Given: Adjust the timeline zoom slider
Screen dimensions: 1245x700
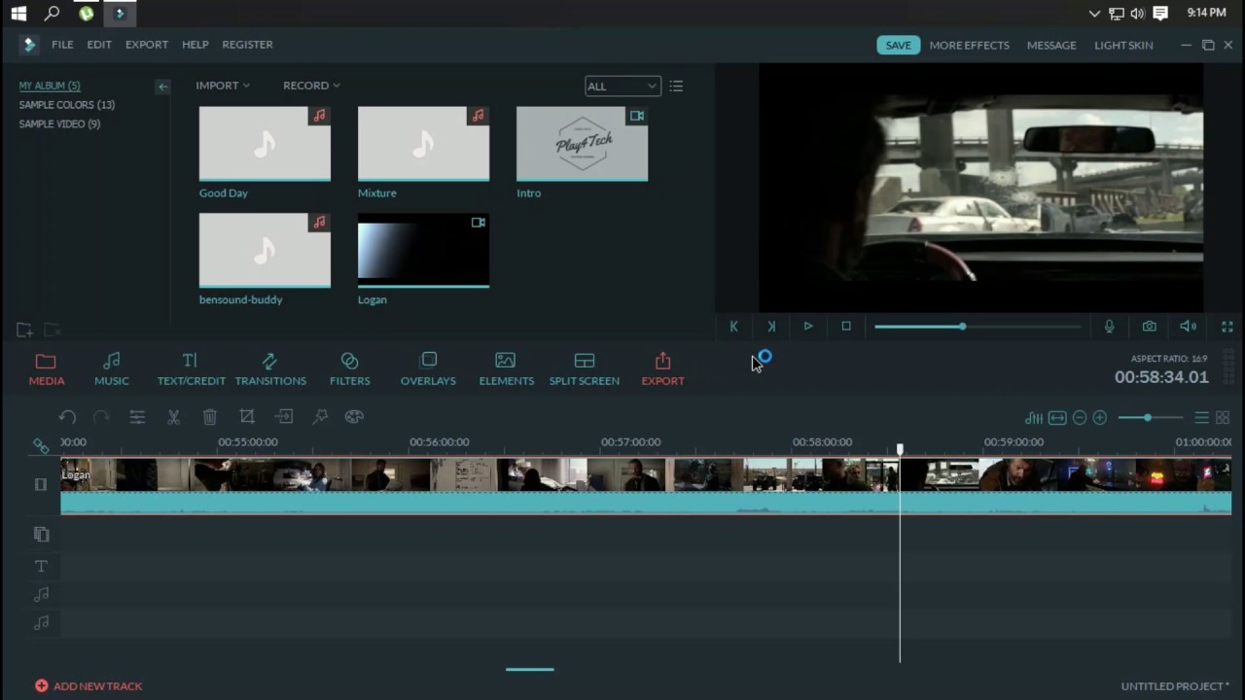Looking at the screenshot, I should point(1150,418).
